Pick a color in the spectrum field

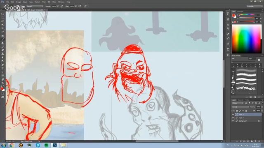246,39
